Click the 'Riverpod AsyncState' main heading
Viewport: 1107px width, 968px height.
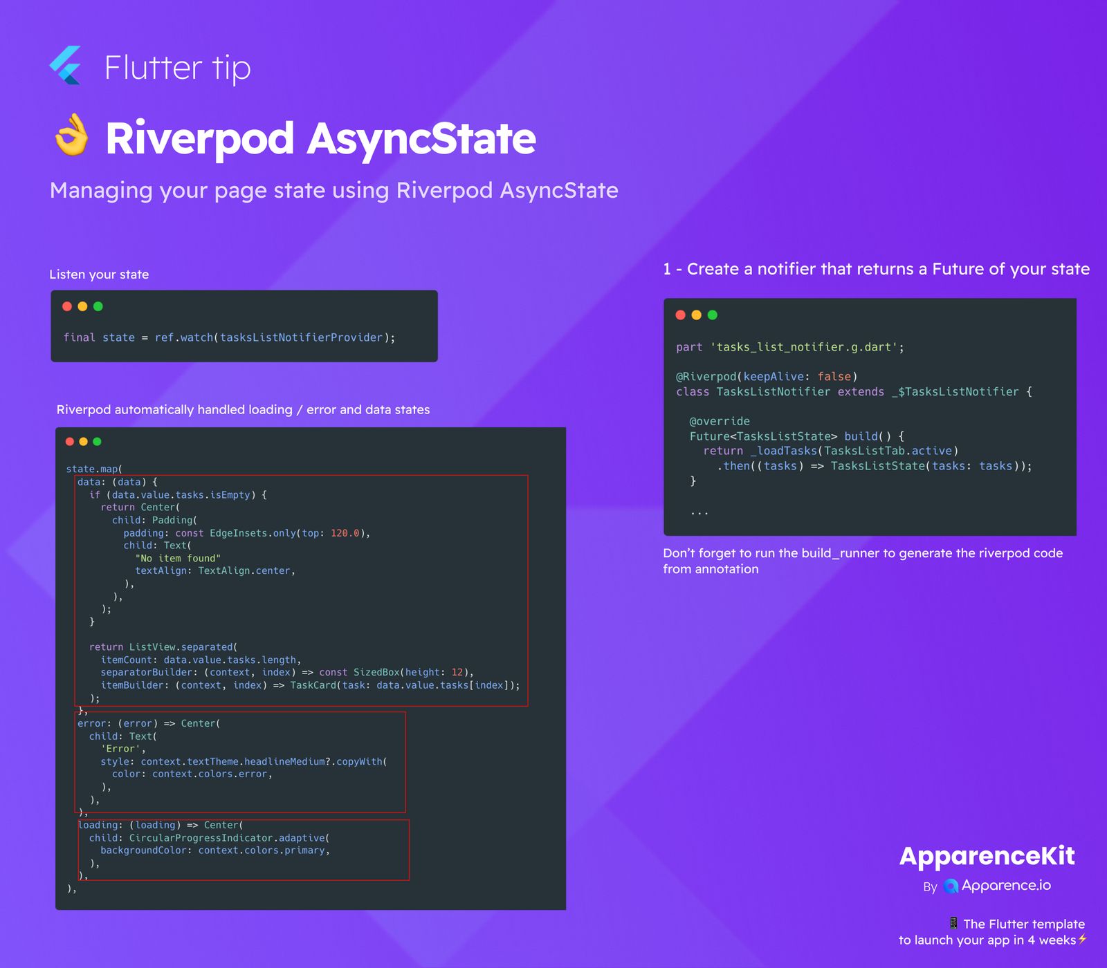coord(320,138)
